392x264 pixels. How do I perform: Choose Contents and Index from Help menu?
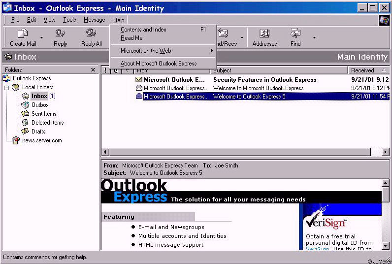click(163, 30)
